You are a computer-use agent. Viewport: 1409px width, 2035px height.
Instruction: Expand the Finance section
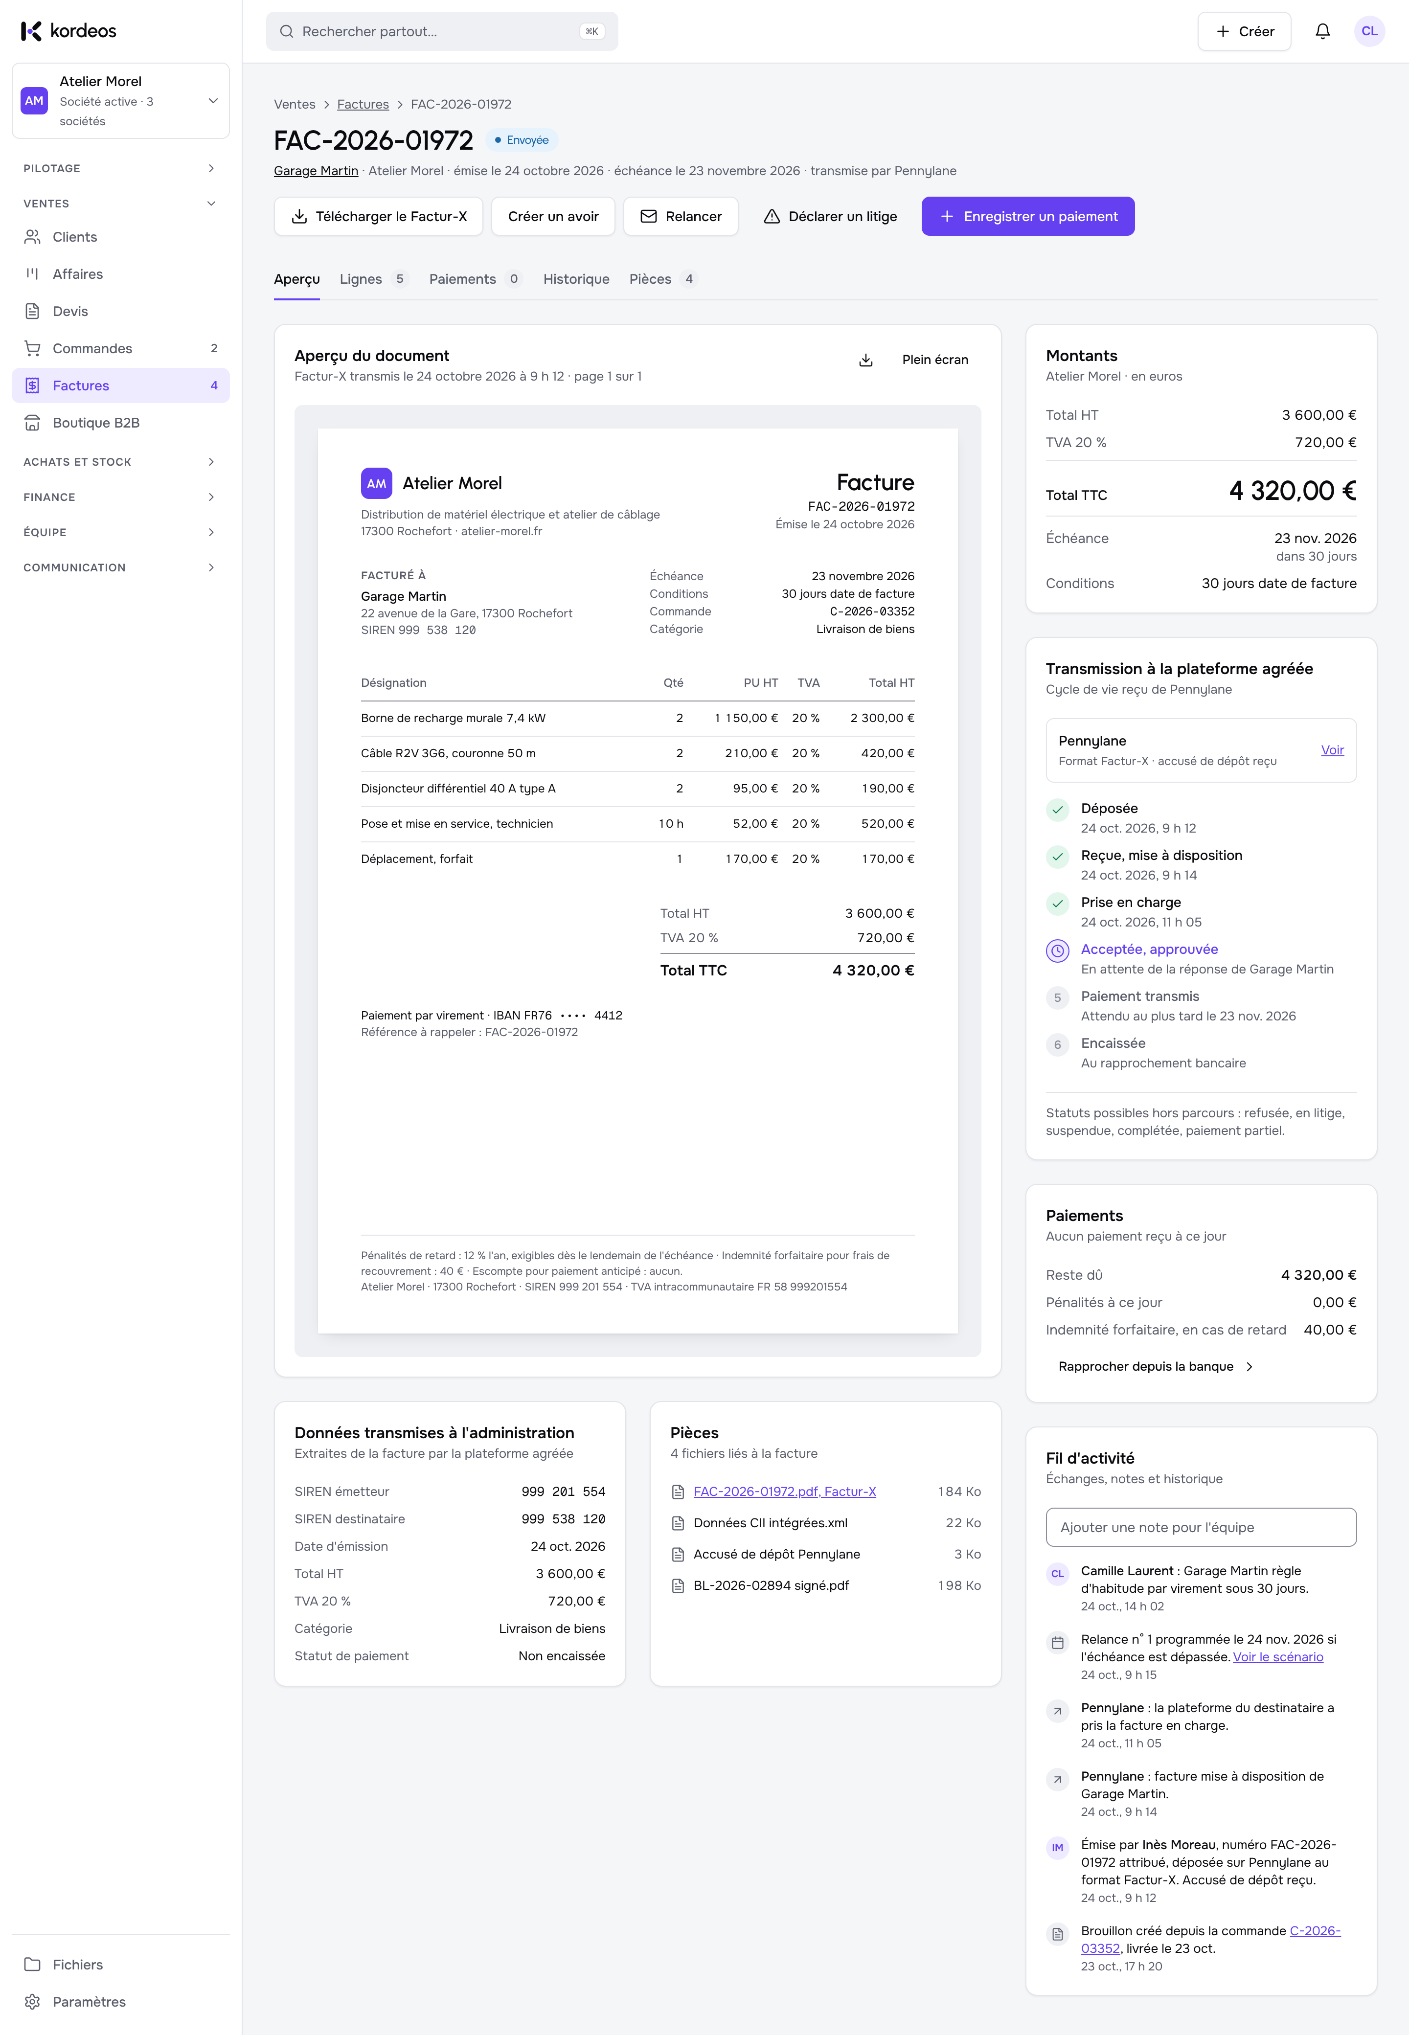click(x=121, y=497)
